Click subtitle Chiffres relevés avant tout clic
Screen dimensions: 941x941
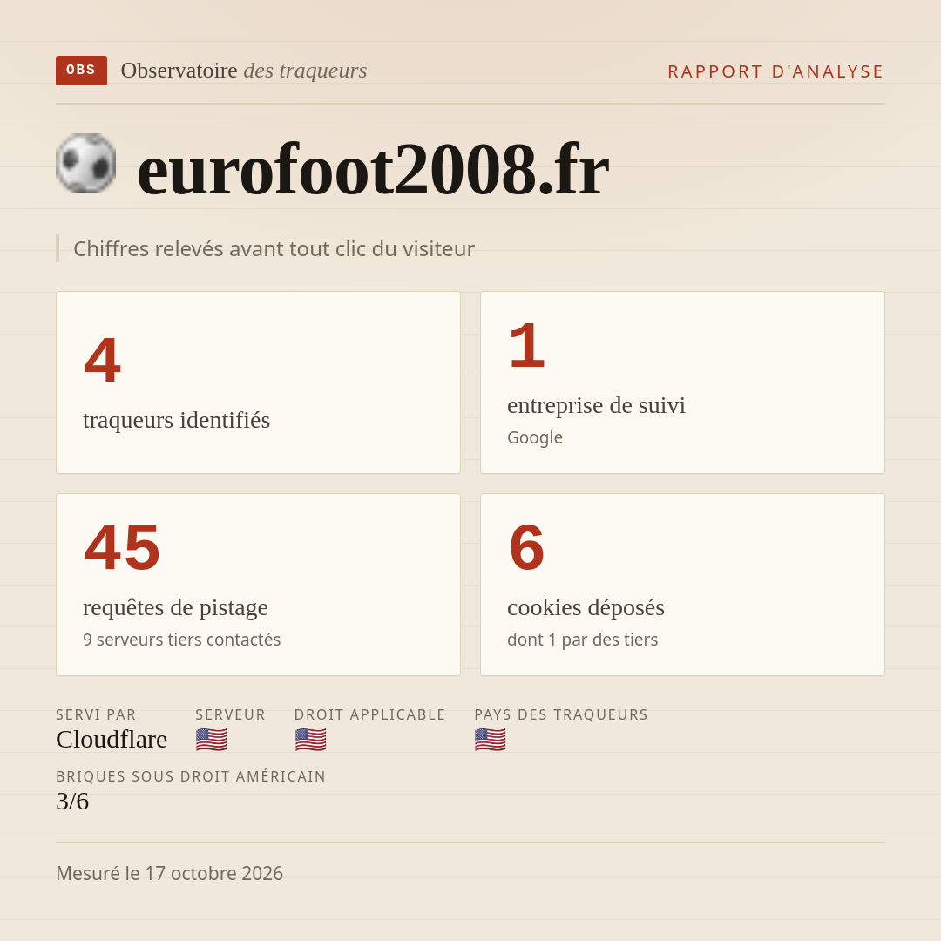(x=274, y=248)
